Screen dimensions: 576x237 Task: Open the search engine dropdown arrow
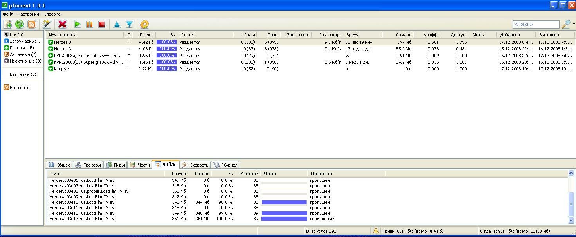point(574,24)
